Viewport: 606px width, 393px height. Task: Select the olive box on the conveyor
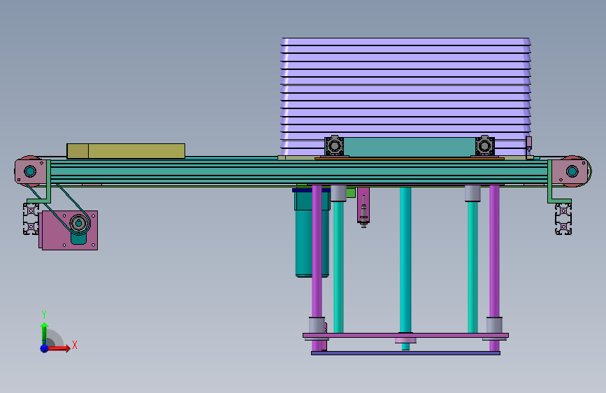click(126, 151)
